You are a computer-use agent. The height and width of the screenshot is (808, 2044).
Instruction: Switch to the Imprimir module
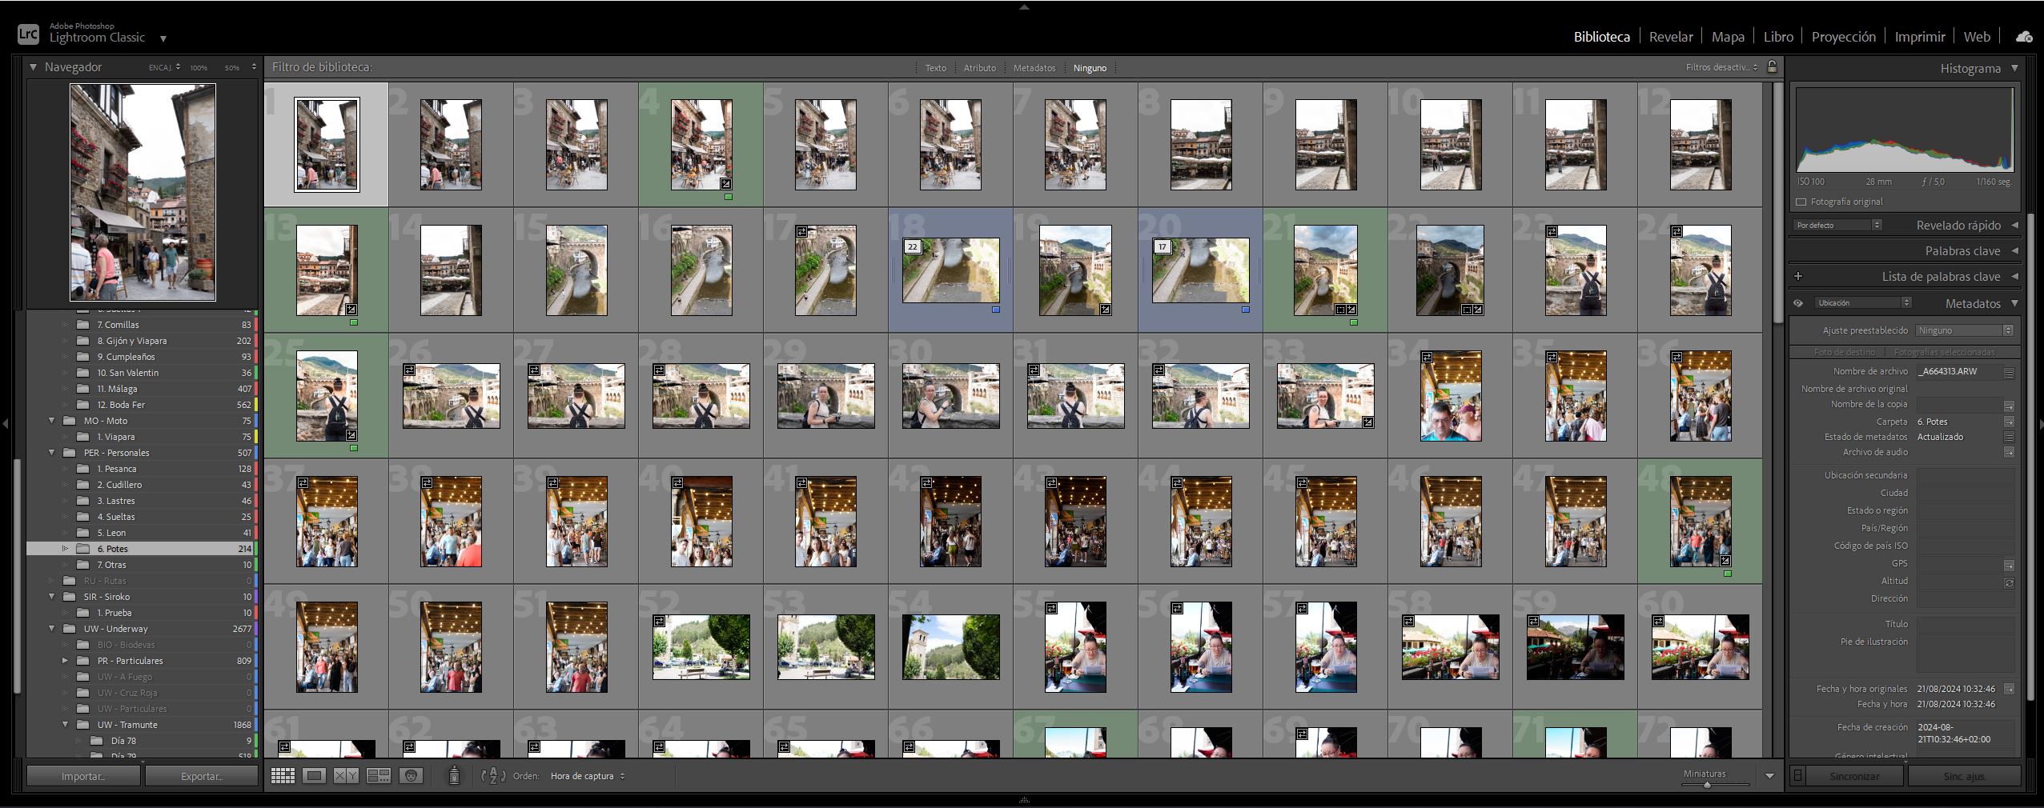(x=1919, y=37)
